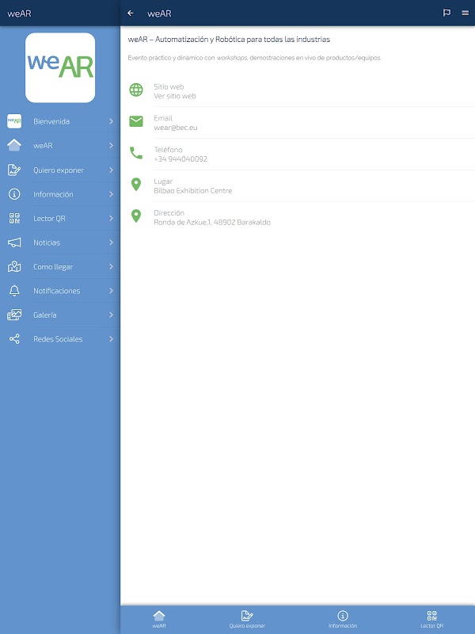Click the green envelope Email icon
Viewport: 475px width, 634px height.
pos(136,121)
